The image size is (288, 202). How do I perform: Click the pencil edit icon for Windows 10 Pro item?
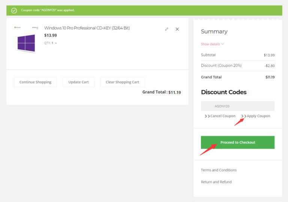pyautogui.click(x=166, y=29)
